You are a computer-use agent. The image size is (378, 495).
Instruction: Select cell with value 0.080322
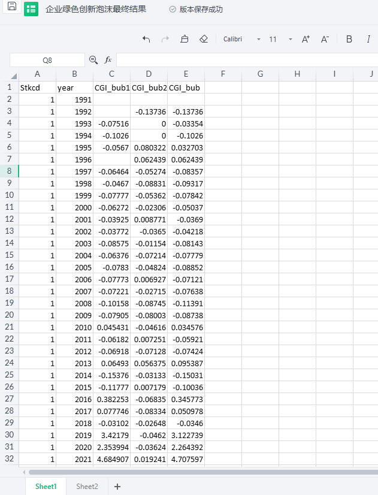(149, 147)
